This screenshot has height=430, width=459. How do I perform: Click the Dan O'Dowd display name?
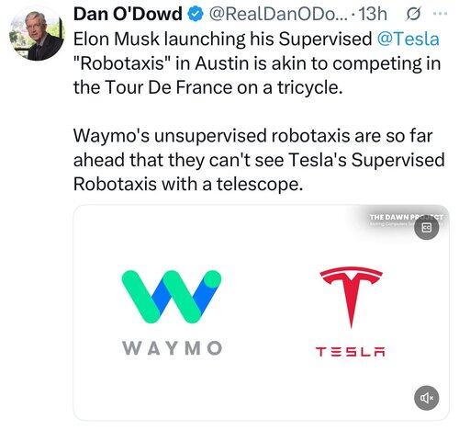coord(128,14)
